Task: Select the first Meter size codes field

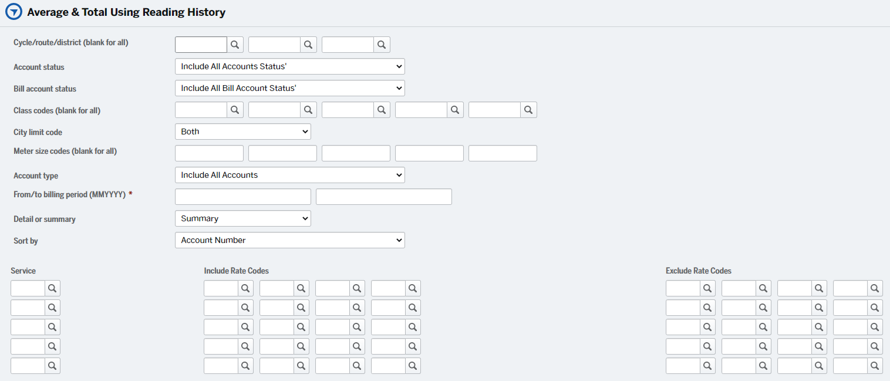Action: point(209,153)
